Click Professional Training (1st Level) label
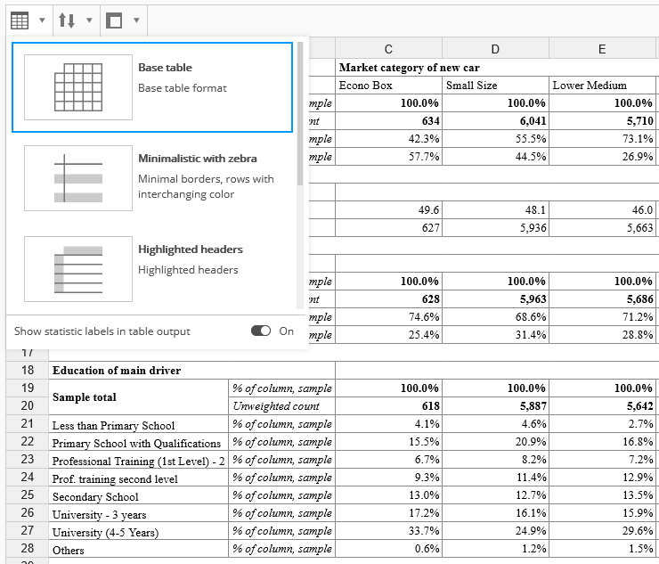This screenshot has width=659, height=564. tap(139, 461)
